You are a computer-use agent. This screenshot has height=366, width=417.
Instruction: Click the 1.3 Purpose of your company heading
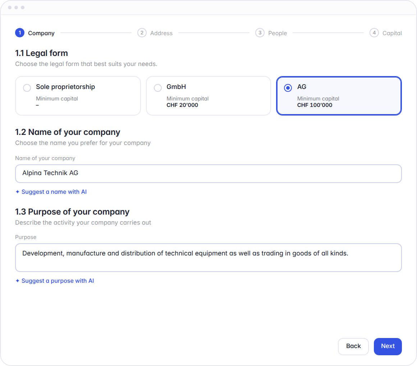tap(72, 212)
